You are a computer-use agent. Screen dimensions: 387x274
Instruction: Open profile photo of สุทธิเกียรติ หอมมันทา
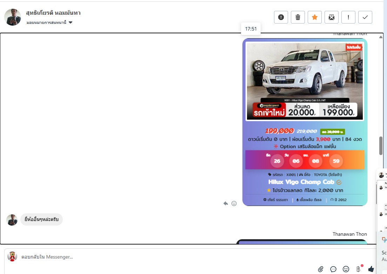(x=13, y=17)
